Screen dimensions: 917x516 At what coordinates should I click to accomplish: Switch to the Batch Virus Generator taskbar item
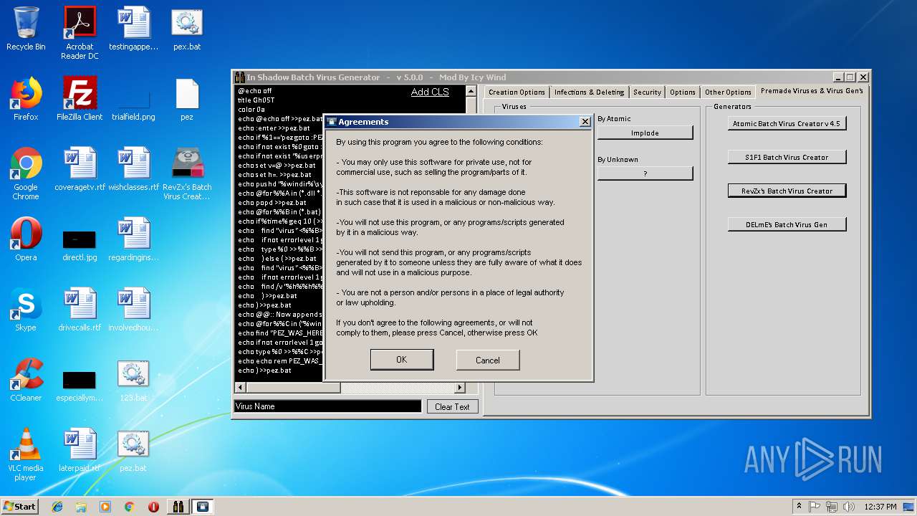(178, 507)
